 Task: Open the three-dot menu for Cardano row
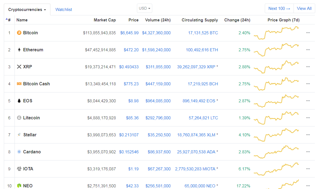[x=308, y=152]
